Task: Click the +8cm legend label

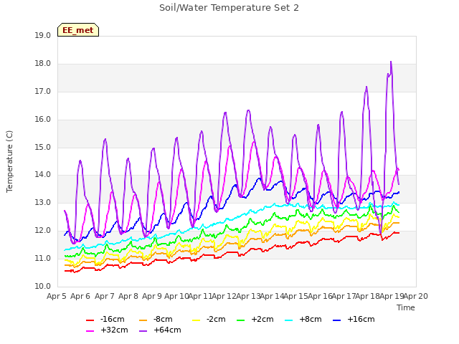Action: click(311, 319)
